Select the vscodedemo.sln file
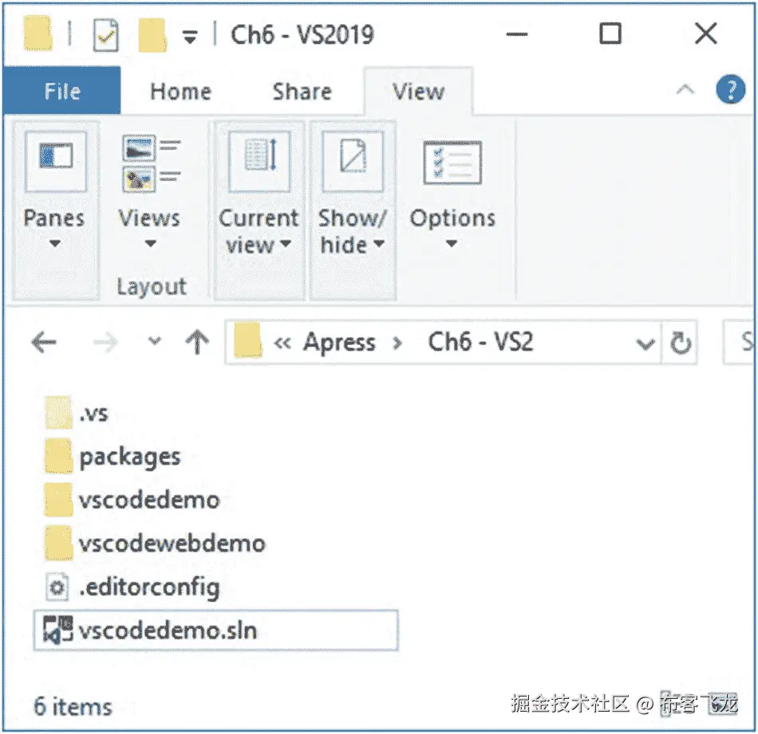Viewport: 758px width, 734px height. pyautogui.click(x=168, y=631)
